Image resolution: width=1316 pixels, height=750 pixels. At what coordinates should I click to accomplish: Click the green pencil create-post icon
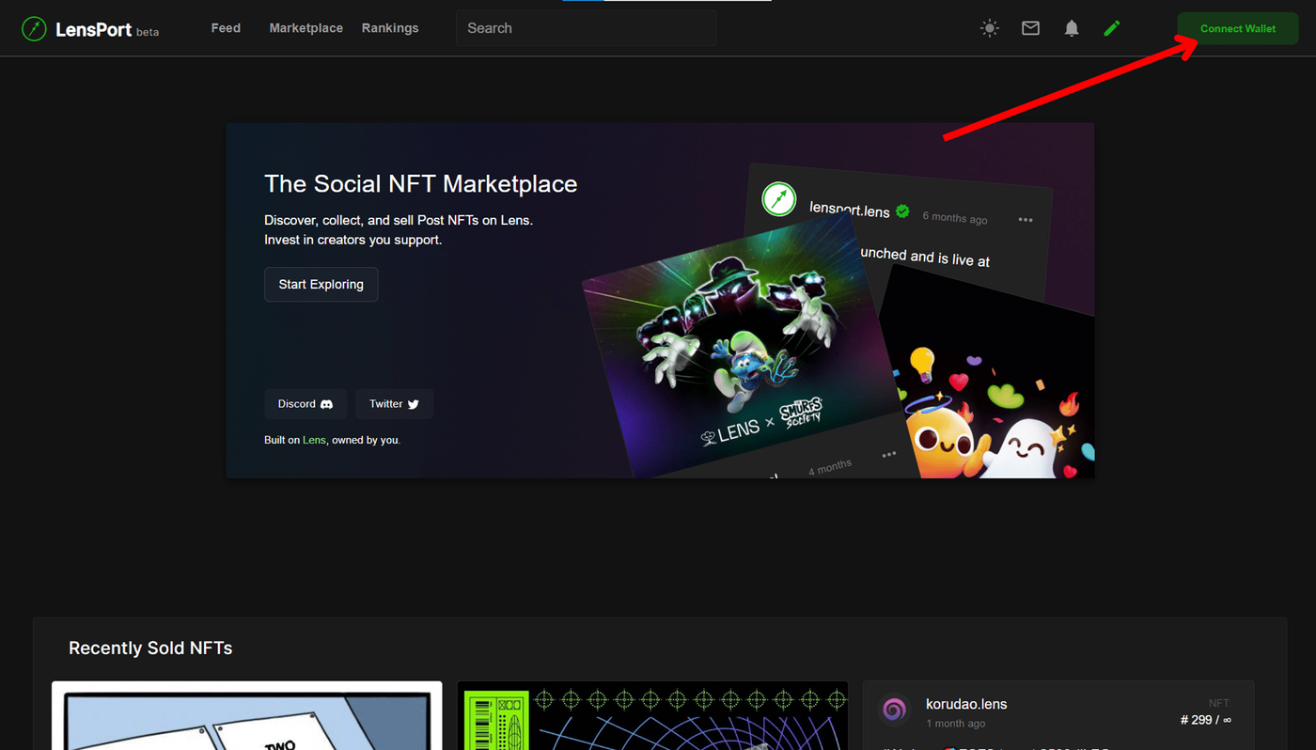coord(1112,28)
